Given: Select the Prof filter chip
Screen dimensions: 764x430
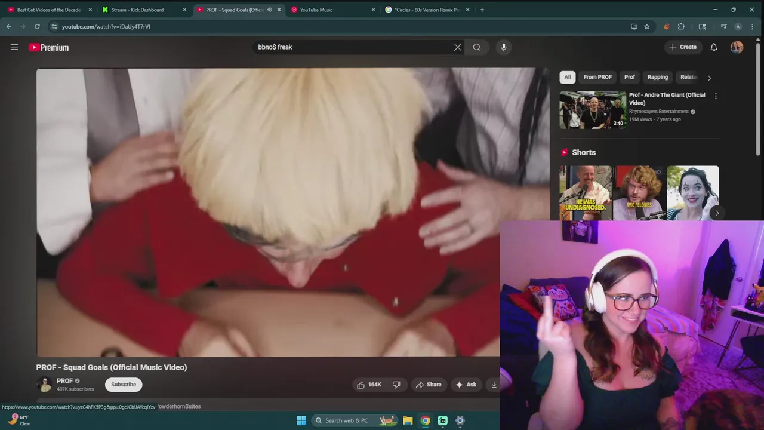Looking at the screenshot, I should [630, 77].
